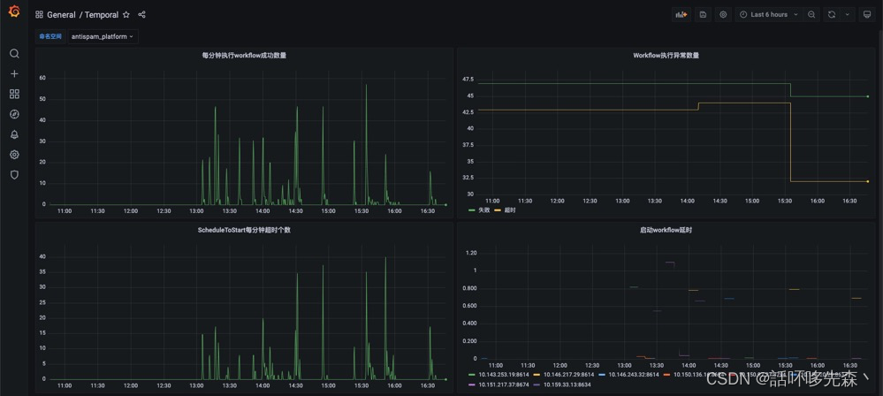Click the General folder breadcrumb
The width and height of the screenshot is (883, 396).
pyautogui.click(x=61, y=15)
